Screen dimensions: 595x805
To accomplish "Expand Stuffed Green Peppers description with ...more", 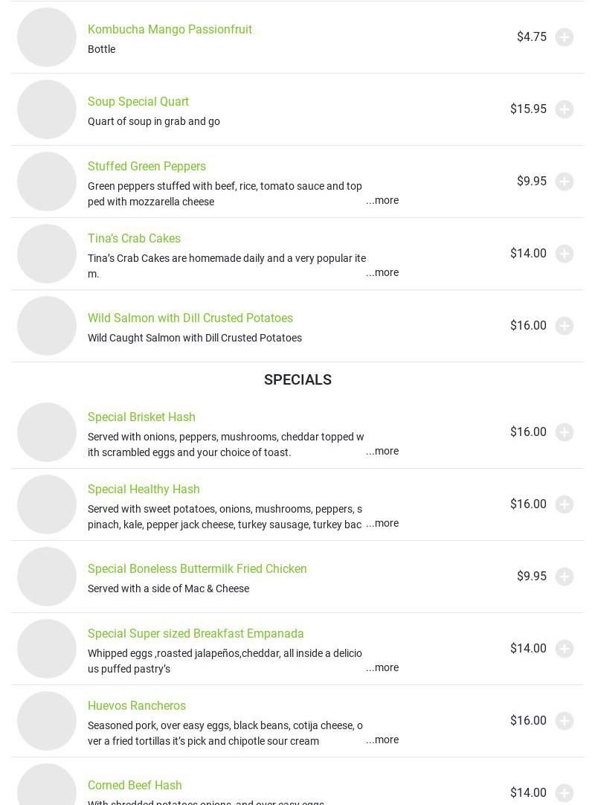I will coord(382,200).
